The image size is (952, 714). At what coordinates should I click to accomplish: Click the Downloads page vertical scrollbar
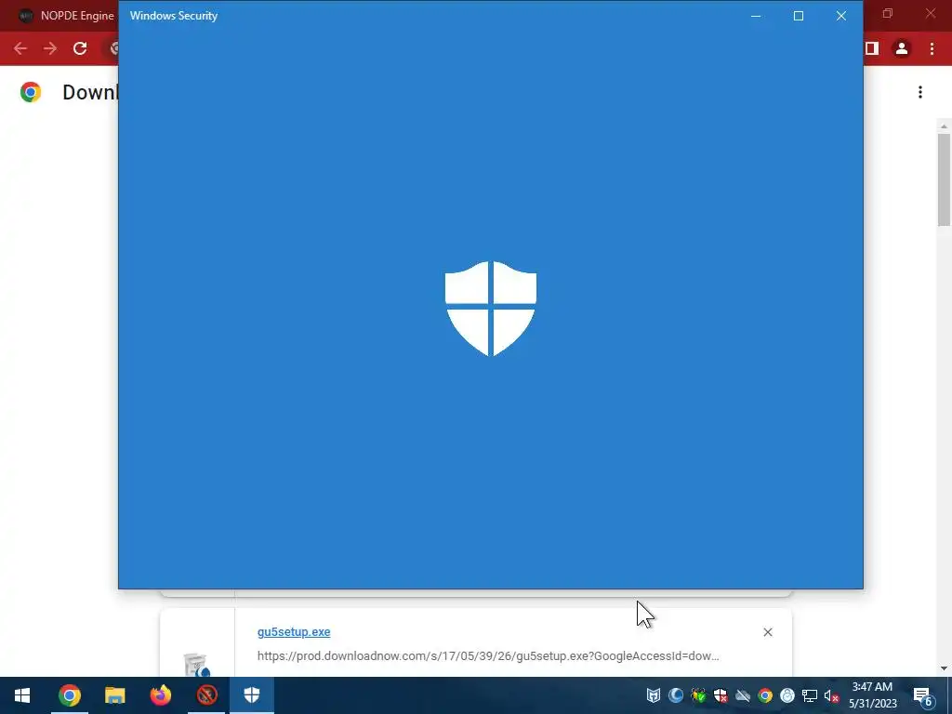[944, 179]
